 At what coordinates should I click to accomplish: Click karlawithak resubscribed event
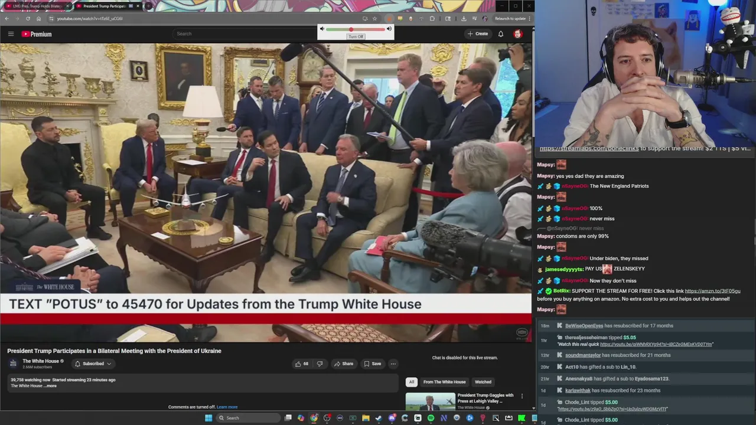pos(645,391)
